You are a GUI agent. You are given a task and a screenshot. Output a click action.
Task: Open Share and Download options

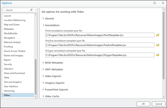[x=18, y=73]
